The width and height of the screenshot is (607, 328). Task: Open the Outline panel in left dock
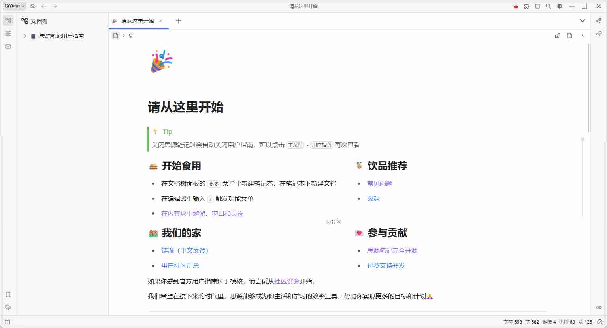click(x=8, y=34)
